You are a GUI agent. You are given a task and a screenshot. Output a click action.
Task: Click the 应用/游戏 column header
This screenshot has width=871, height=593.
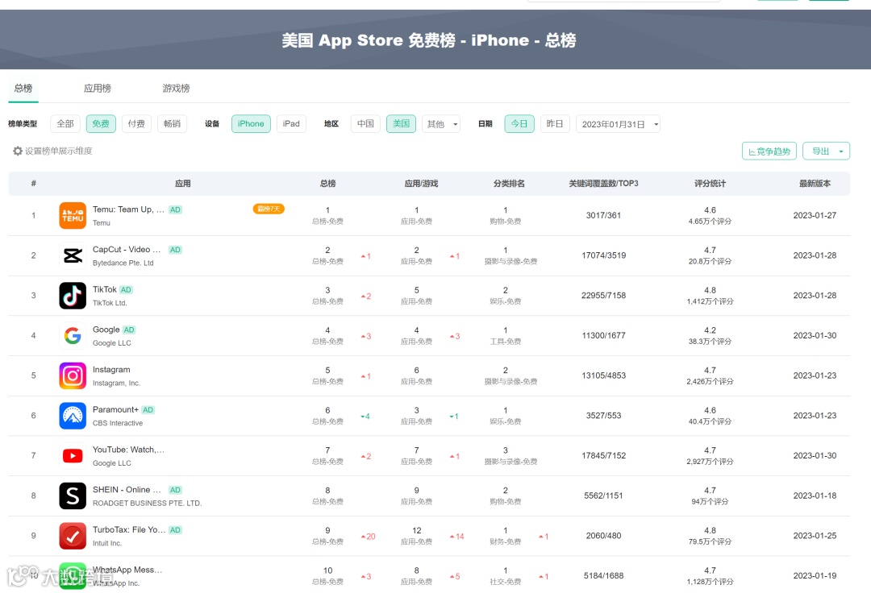(x=421, y=184)
